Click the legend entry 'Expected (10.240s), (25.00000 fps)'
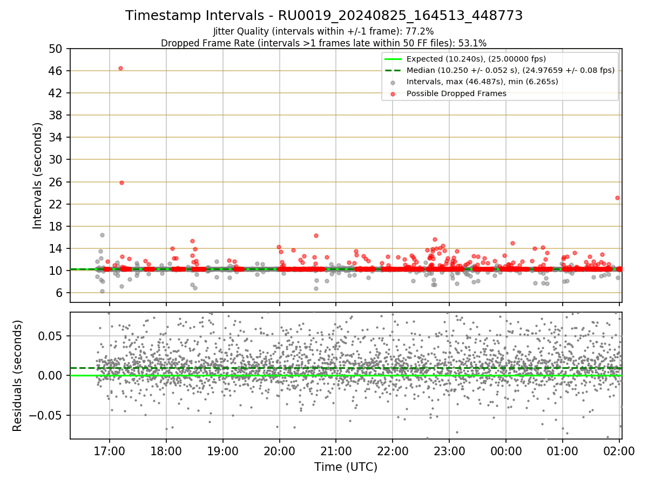This screenshot has height=486, width=648. [476, 59]
